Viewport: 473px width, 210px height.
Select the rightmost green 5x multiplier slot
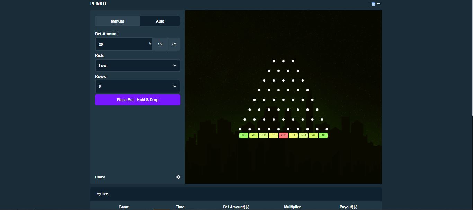click(323, 135)
